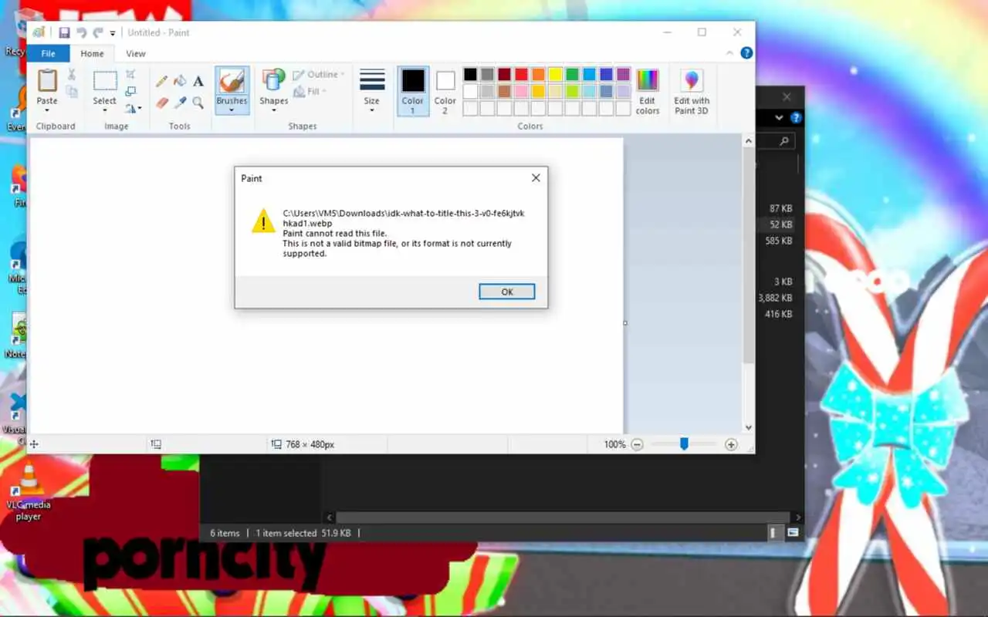Select the Fill with color bucket tool
The height and width of the screenshot is (617, 988).
point(180,82)
